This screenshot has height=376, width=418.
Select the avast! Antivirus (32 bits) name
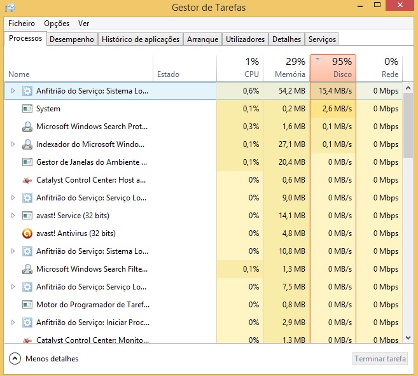tap(76, 233)
